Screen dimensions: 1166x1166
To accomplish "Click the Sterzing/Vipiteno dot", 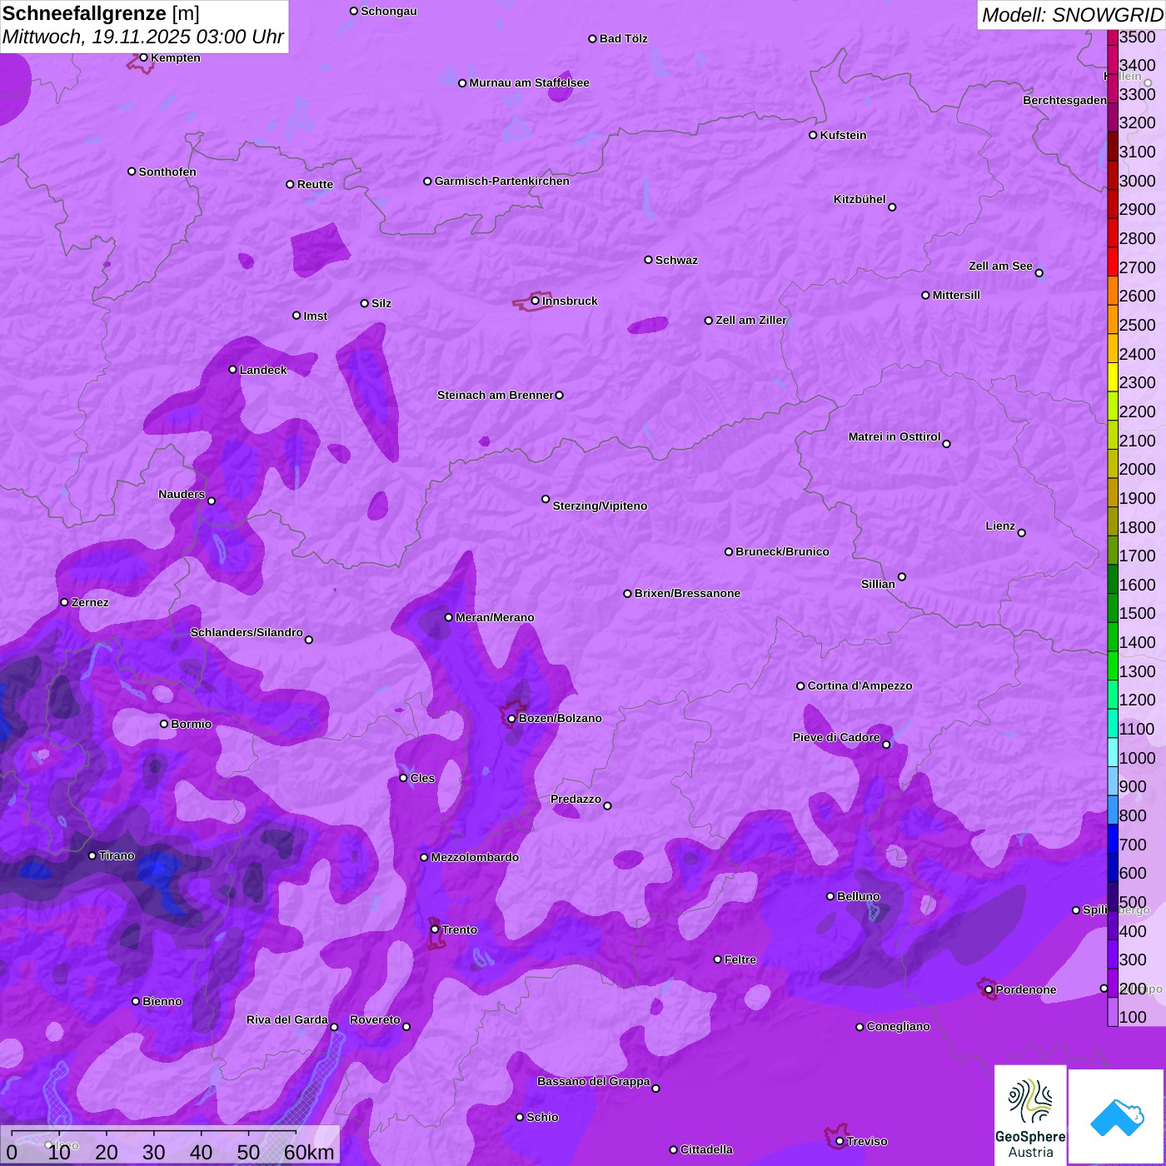I will click(546, 499).
